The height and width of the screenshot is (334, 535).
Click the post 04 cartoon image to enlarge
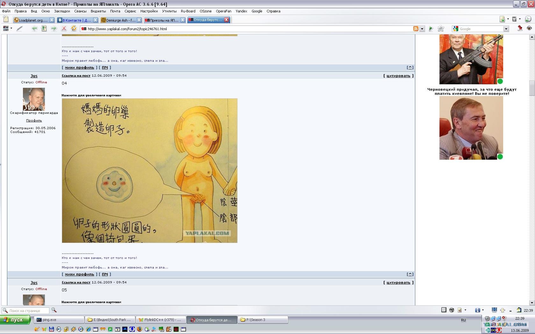[x=150, y=170]
